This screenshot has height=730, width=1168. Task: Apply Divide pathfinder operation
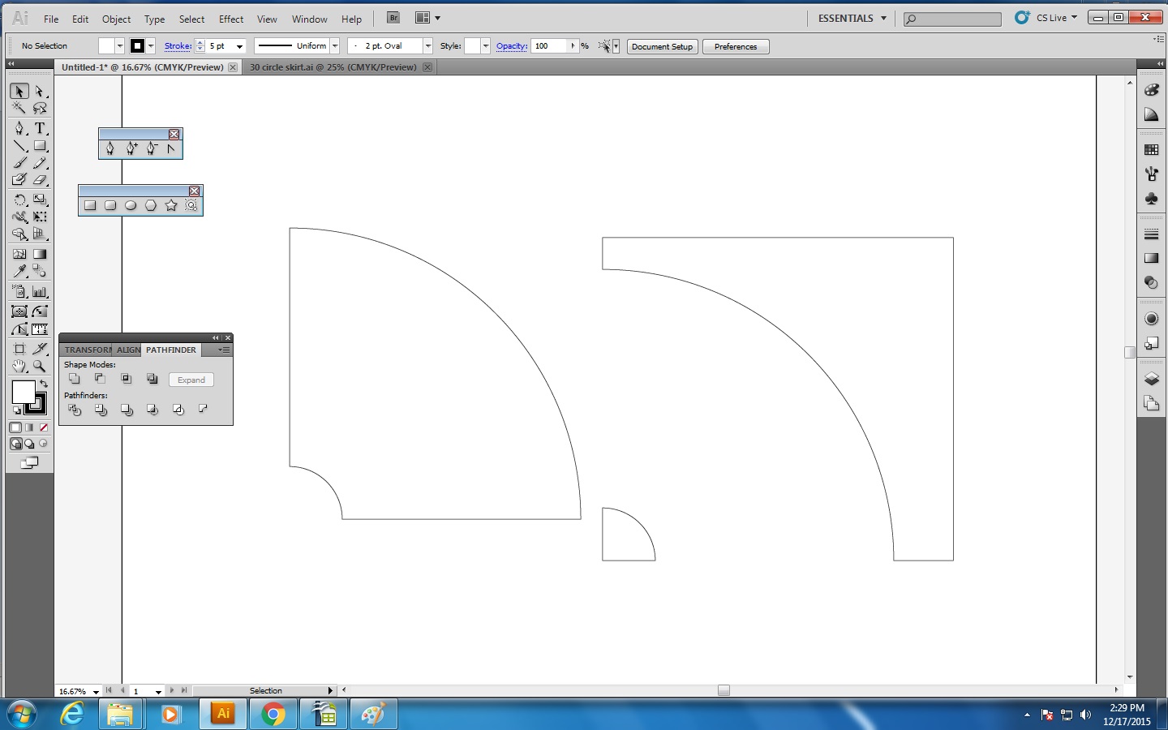pyautogui.click(x=75, y=410)
